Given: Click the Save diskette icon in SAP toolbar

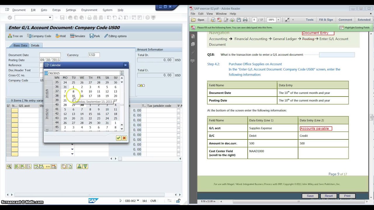Looking at the screenshot, I should (x=62, y=18).
